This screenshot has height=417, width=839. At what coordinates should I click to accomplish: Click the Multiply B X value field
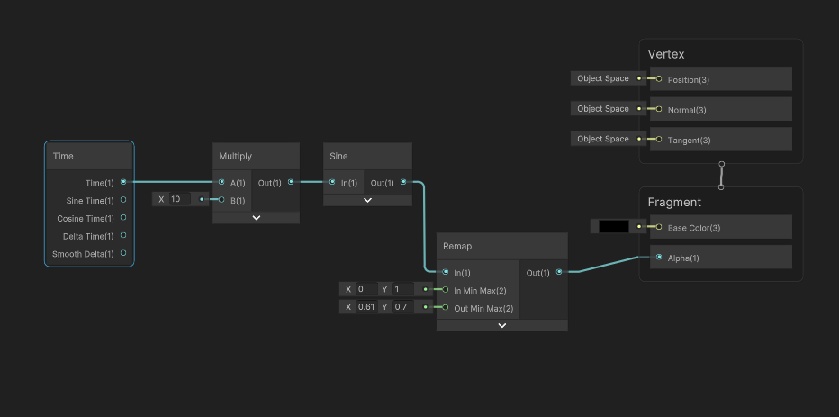[x=180, y=199]
